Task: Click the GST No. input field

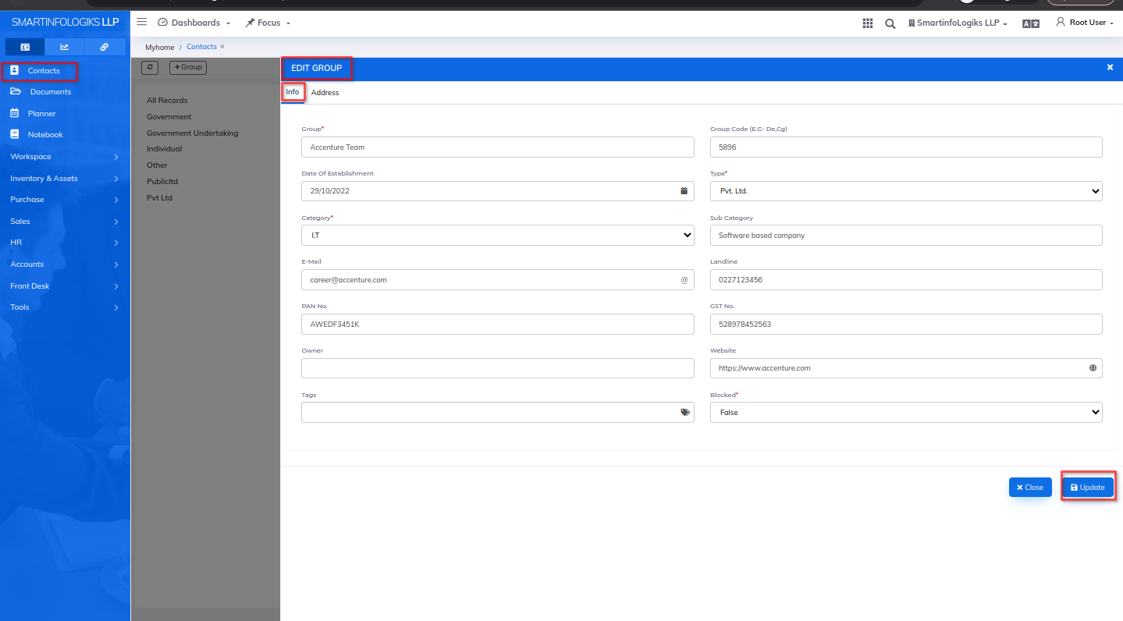Action: tap(906, 324)
